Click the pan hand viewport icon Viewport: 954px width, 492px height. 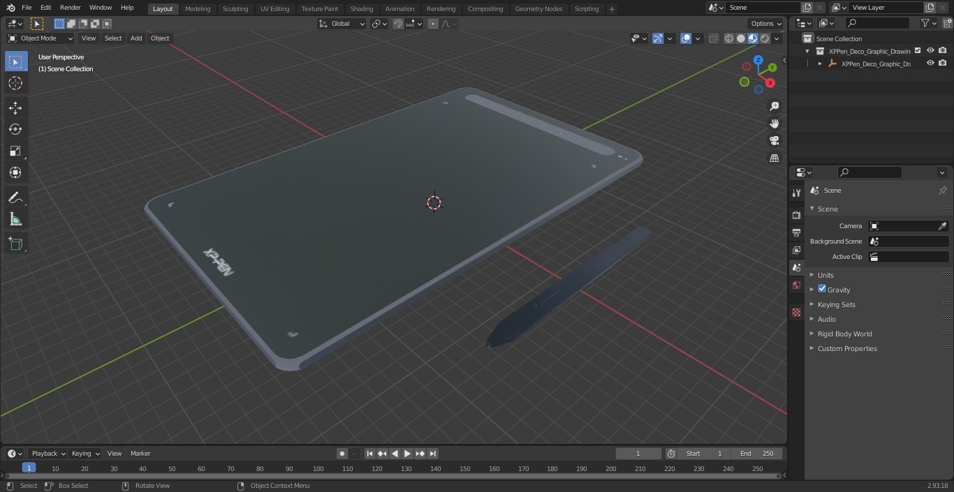coord(774,124)
